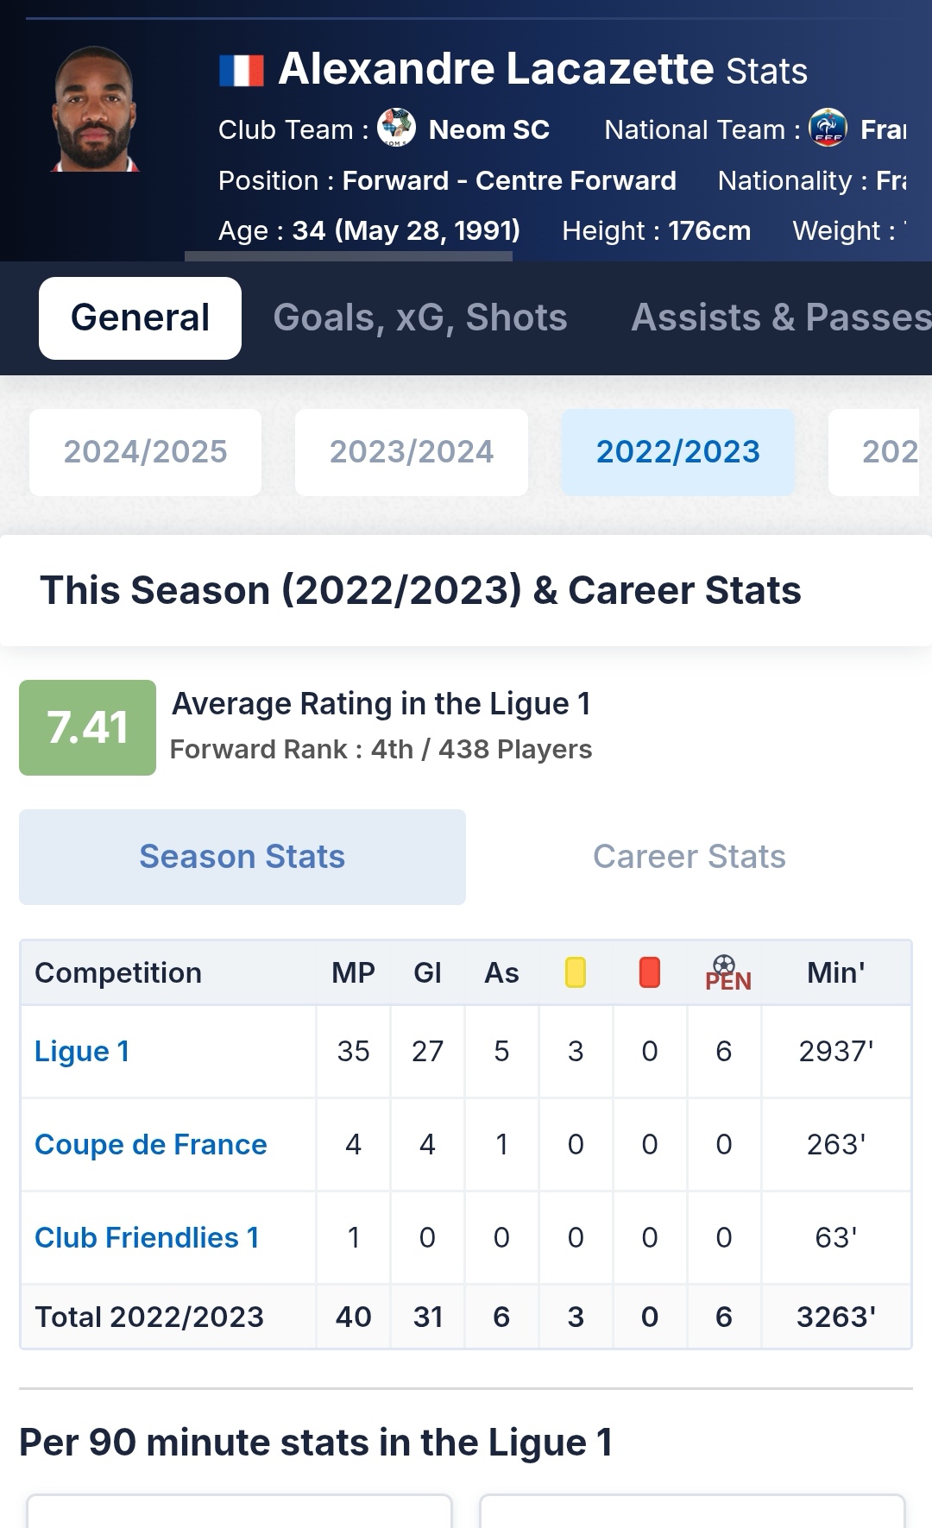Click the horizontal scrollbar under player info
The image size is (932, 1528).
click(x=349, y=256)
